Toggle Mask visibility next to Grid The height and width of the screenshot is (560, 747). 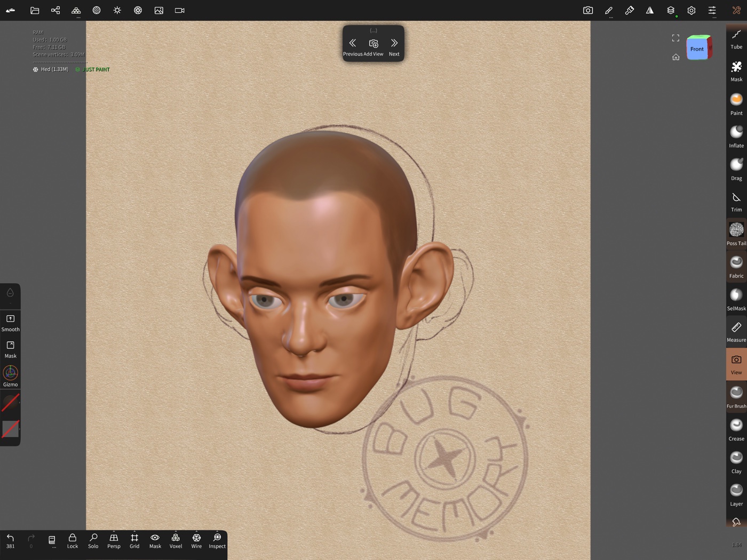(155, 541)
